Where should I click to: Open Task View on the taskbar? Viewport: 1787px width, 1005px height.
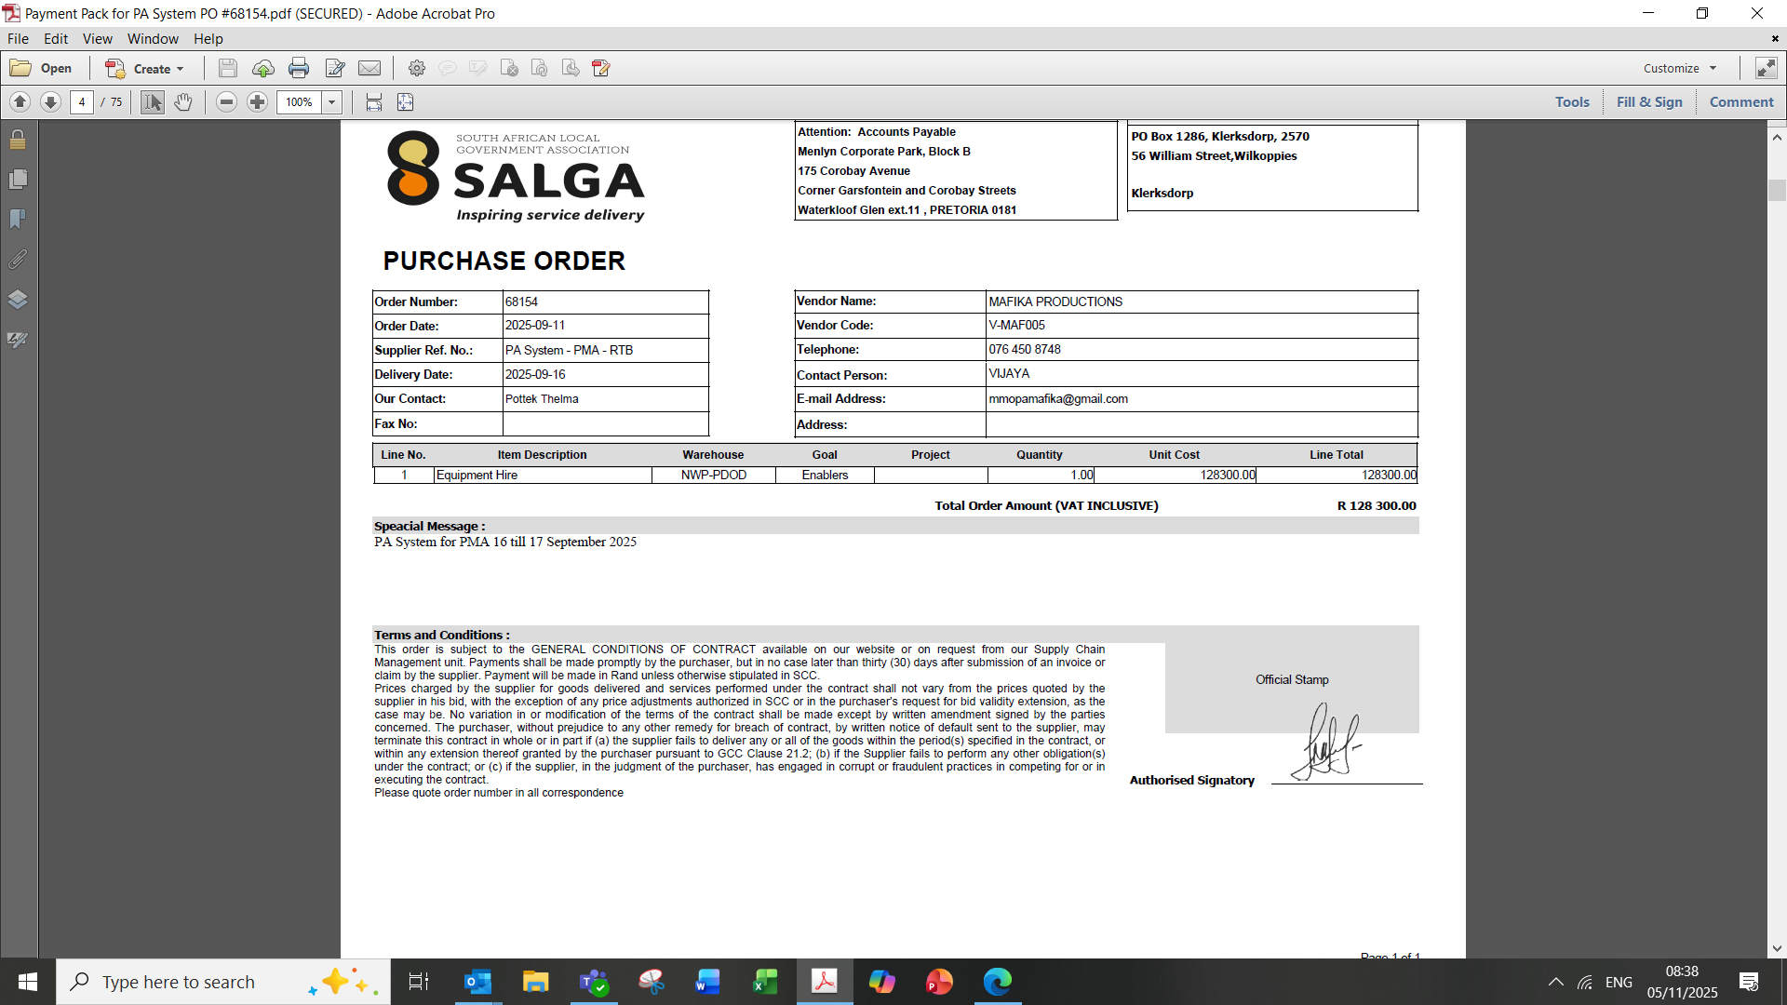tap(419, 982)
